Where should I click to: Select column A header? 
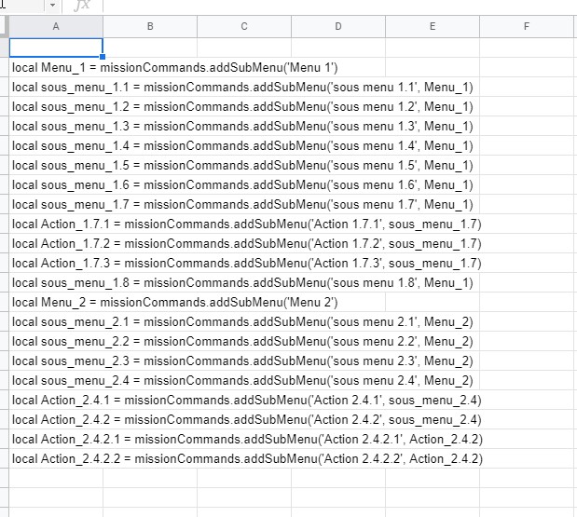click(x=56, y=27)
